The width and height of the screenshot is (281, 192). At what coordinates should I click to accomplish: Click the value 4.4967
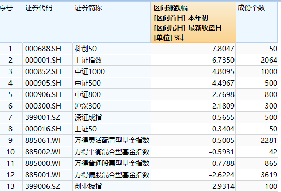(x=223, y=83)
